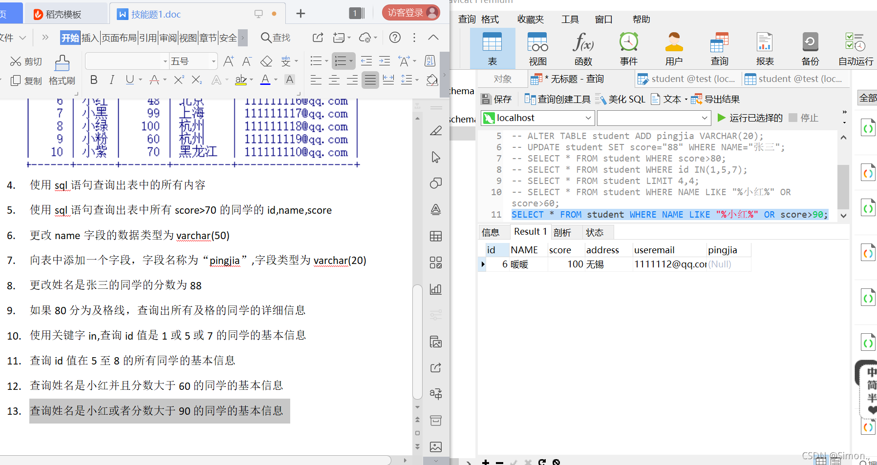Decrease paragraph indent in WPS

pos(366,61)
